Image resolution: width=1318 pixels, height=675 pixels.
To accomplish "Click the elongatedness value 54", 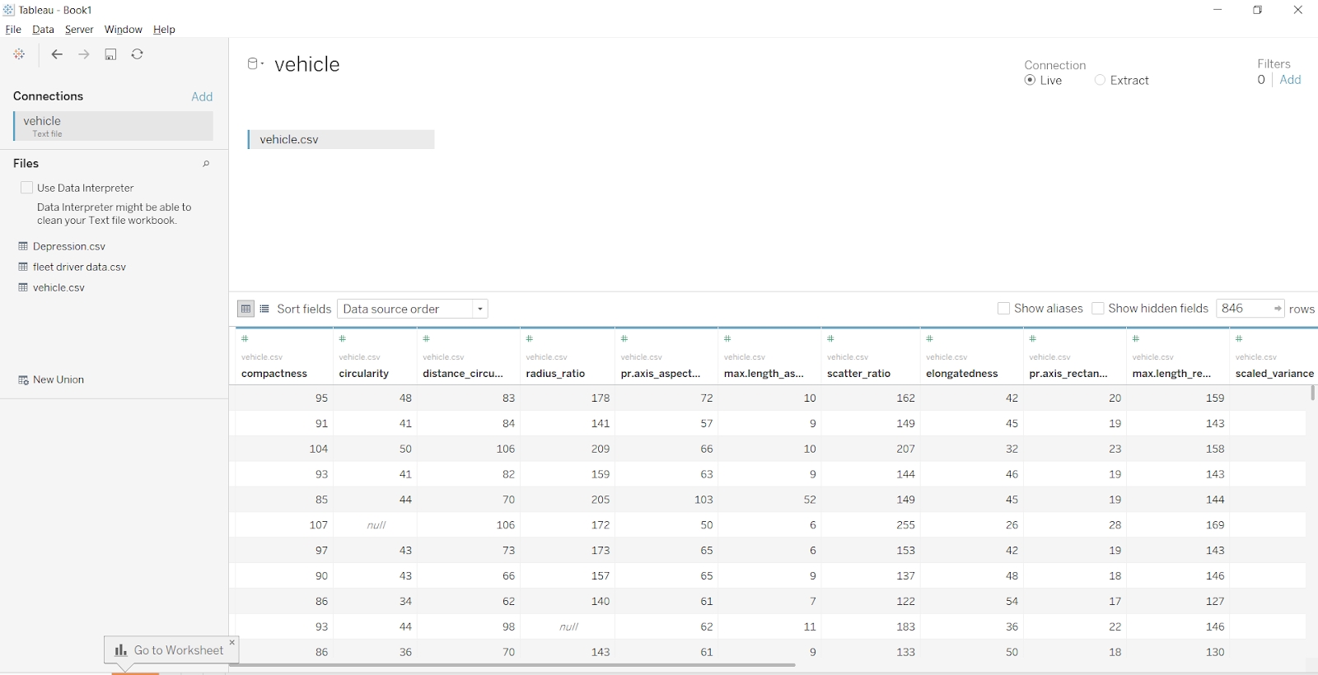I will click(1012, 601).
